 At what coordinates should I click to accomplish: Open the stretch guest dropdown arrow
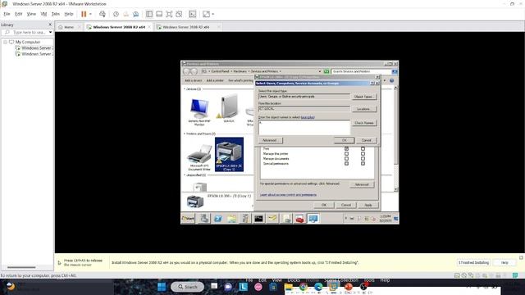point(213,14)
